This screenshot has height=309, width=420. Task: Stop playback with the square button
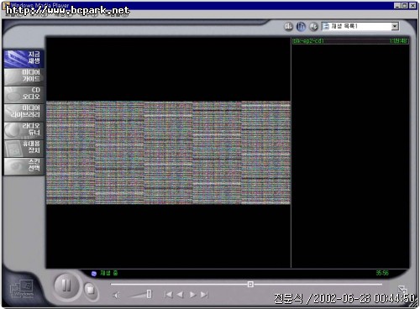pyautogui.click(x=91, y=290)
